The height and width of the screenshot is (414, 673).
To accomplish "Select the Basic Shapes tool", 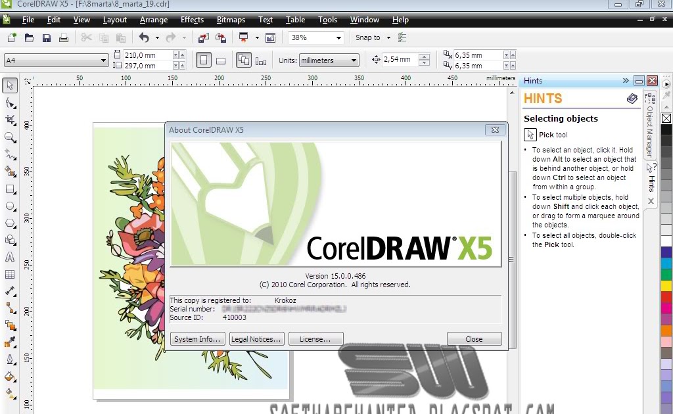I will [10, 240].
